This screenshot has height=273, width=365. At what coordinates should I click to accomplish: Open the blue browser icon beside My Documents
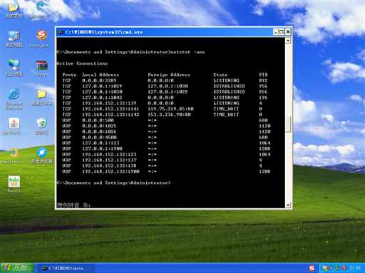point(41,9)
